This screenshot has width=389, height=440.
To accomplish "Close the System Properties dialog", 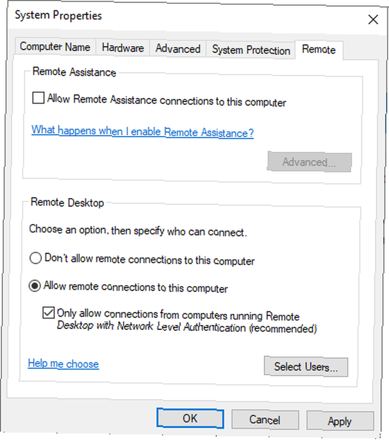I will tap(373, 20).
